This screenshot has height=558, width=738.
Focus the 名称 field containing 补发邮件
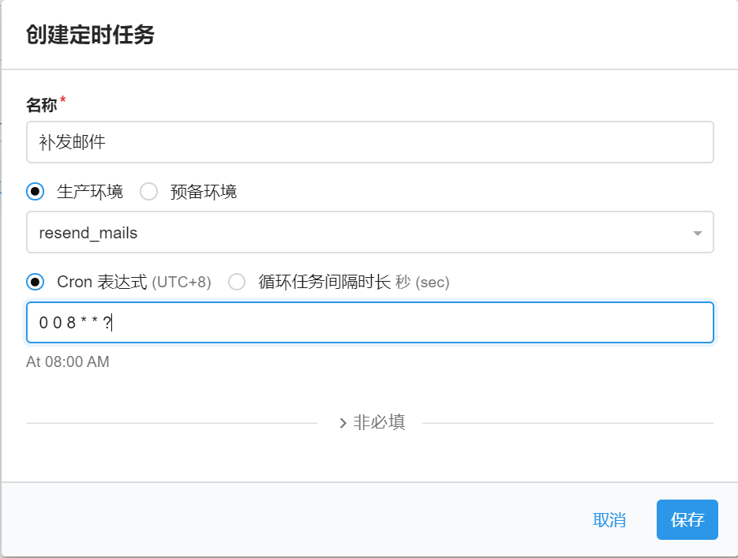369,142
